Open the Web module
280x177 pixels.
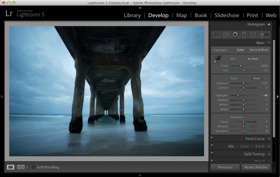[271, 15]
